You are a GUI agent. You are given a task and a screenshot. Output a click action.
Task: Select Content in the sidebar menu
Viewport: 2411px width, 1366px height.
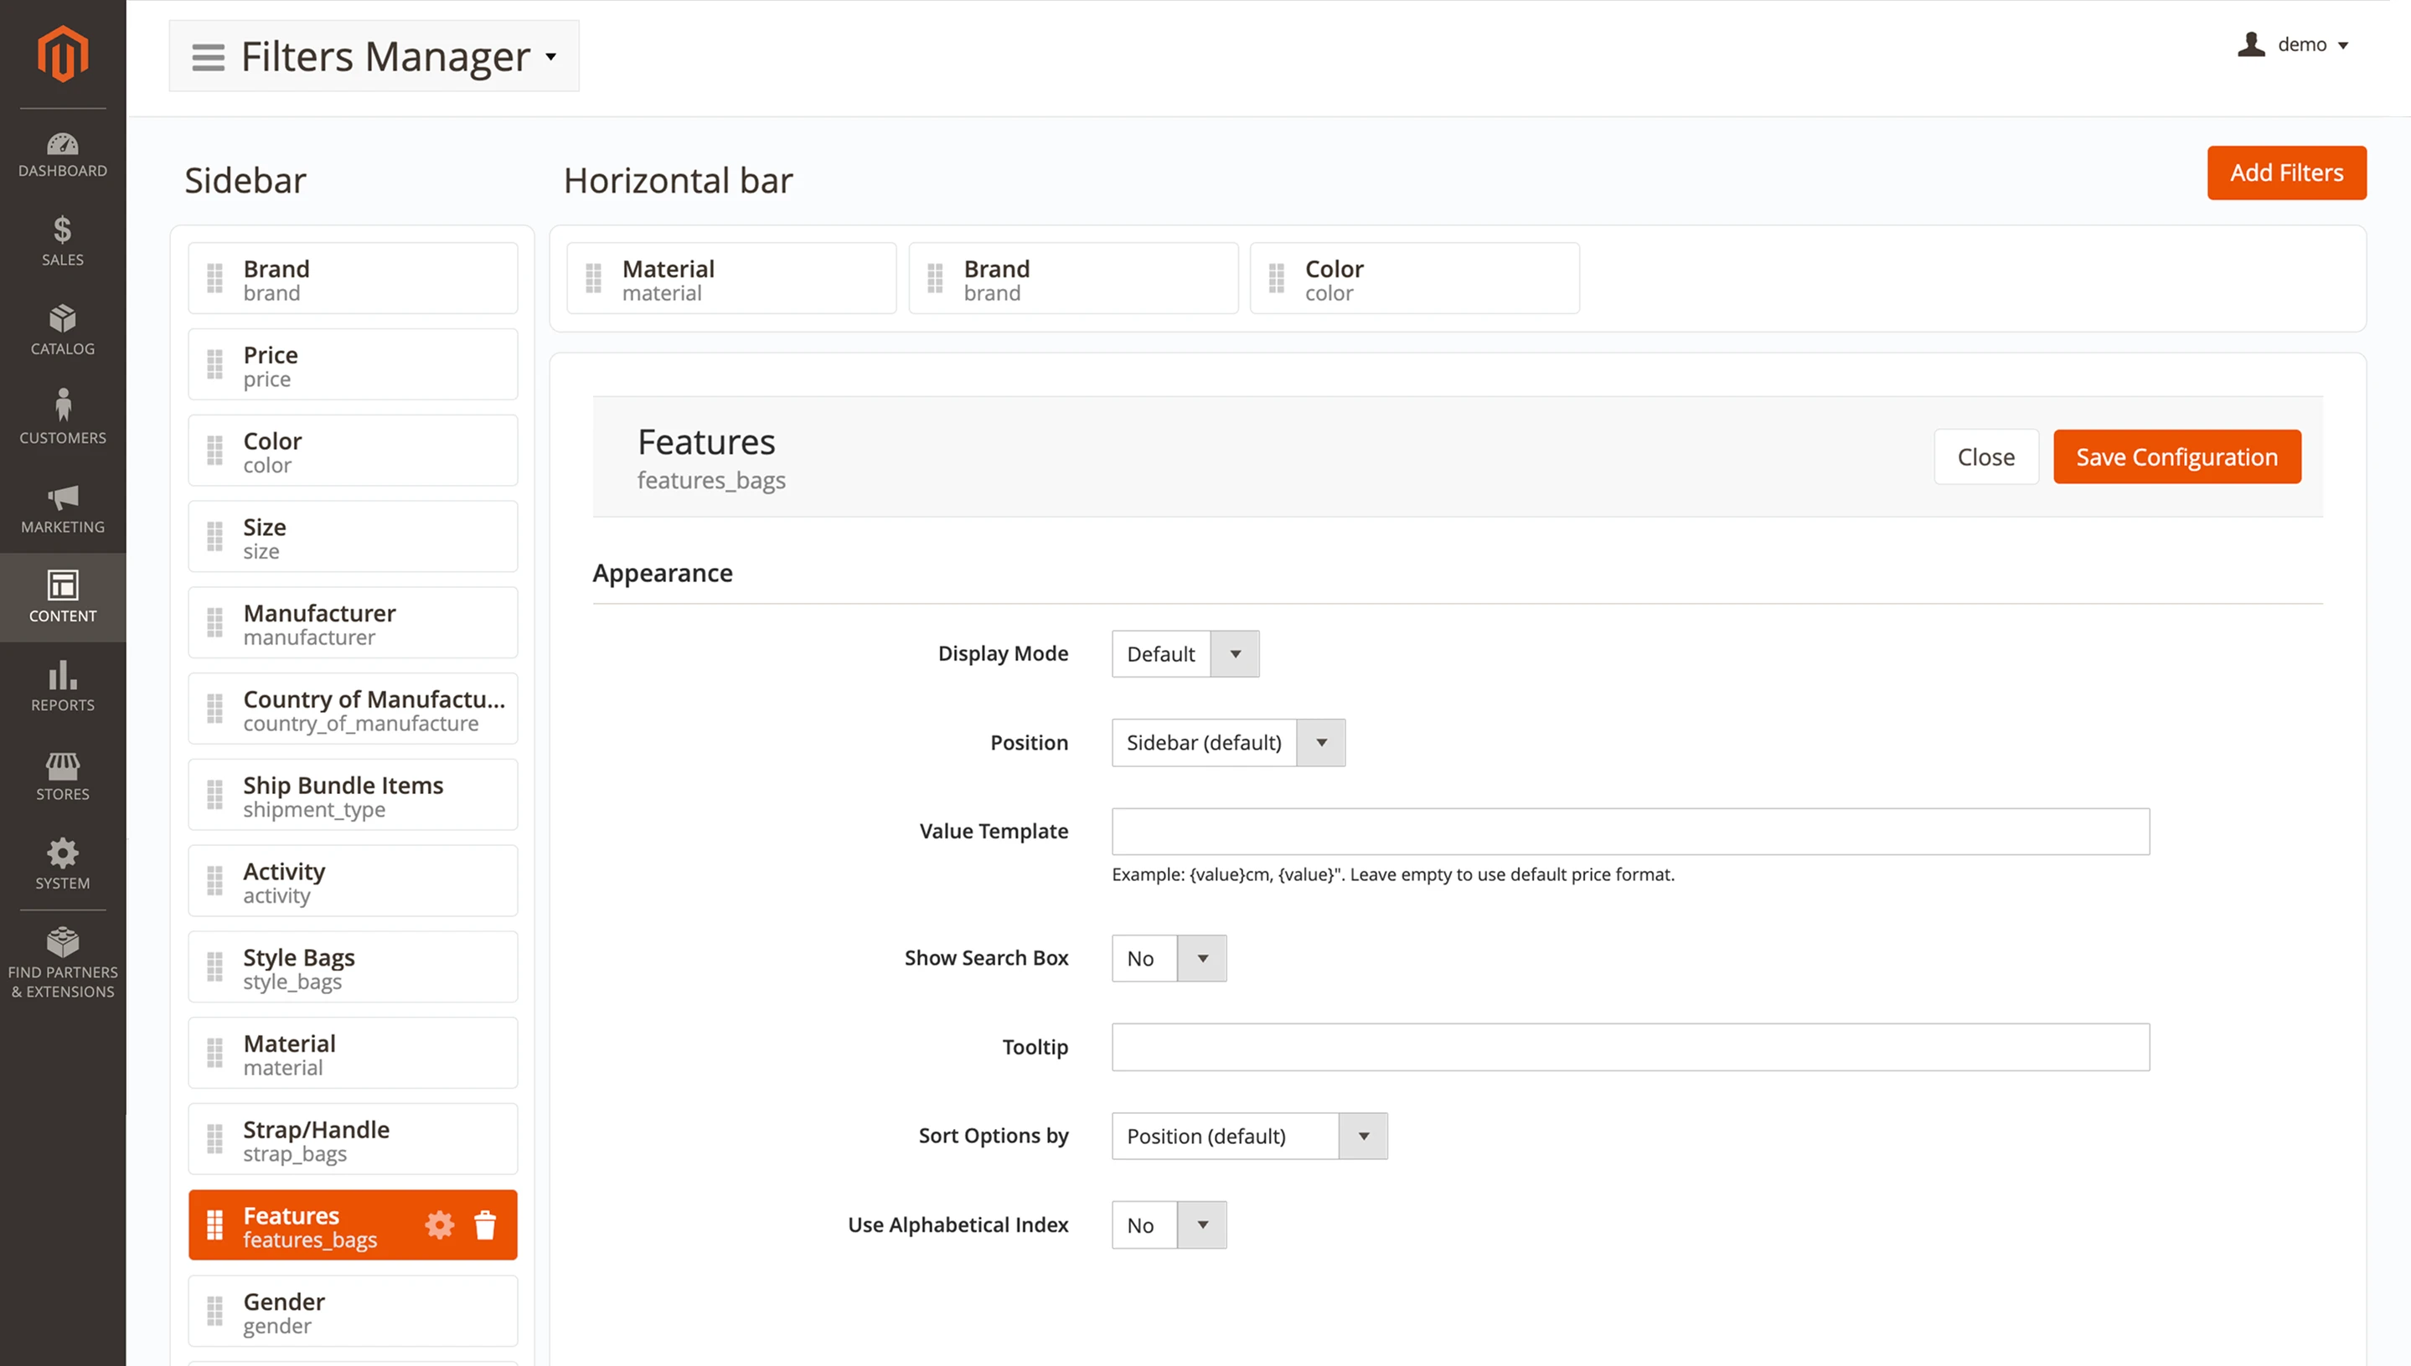pyautogui.click(x=62, y=595)
